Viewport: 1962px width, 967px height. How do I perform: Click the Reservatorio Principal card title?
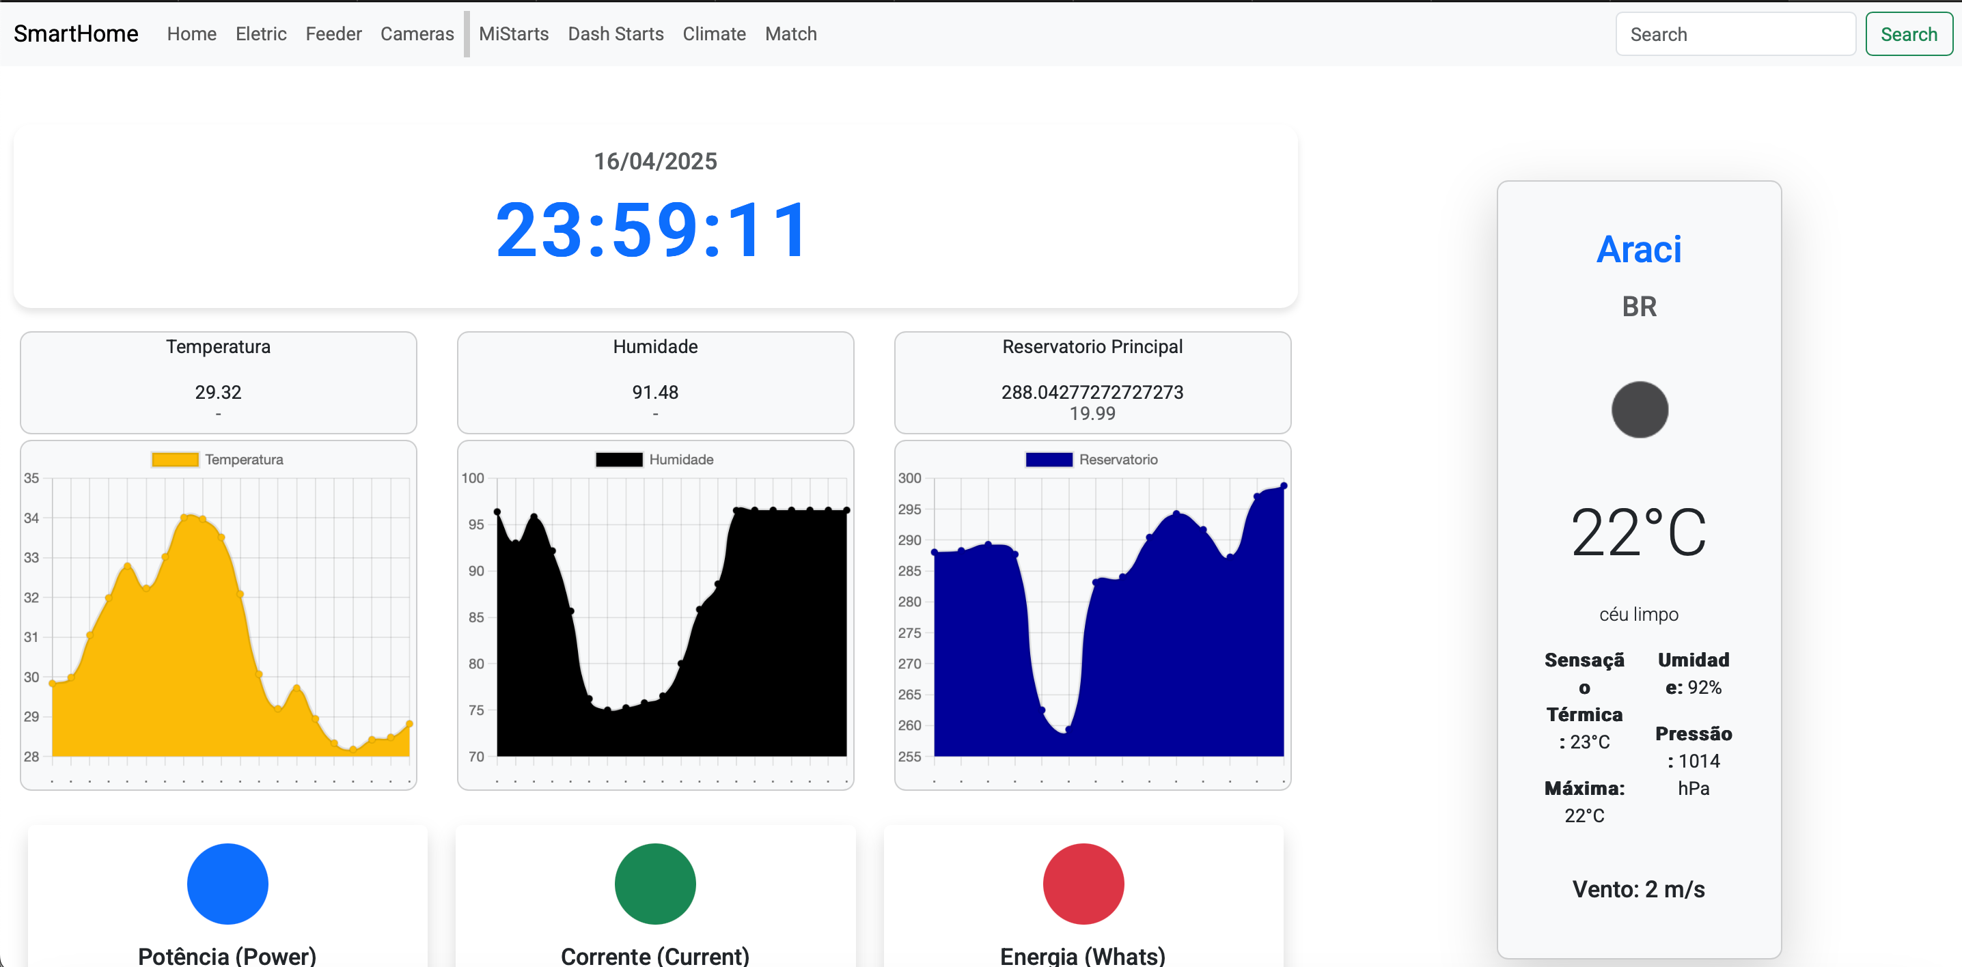point(1092,347)
